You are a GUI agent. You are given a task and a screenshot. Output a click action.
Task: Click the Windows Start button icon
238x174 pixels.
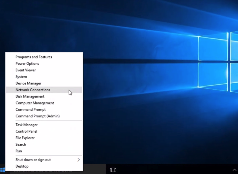[3, 170]
